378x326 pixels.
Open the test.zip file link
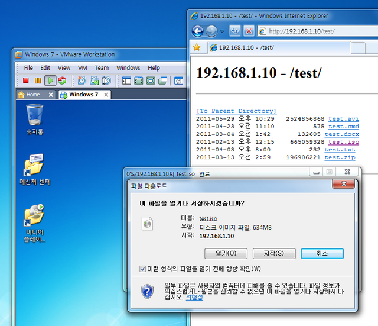[340, 157]
